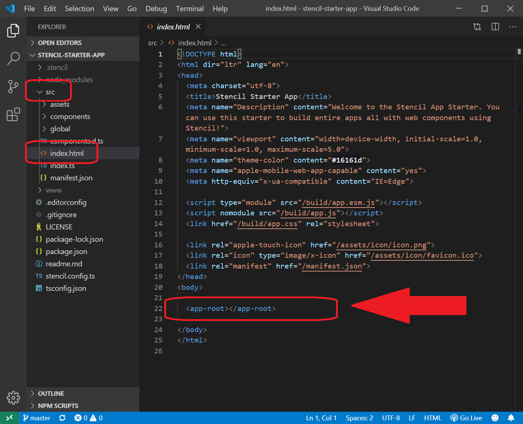Open index.ts file
The width and height of the screenshot is (523, 424).
tap(83, 166)
